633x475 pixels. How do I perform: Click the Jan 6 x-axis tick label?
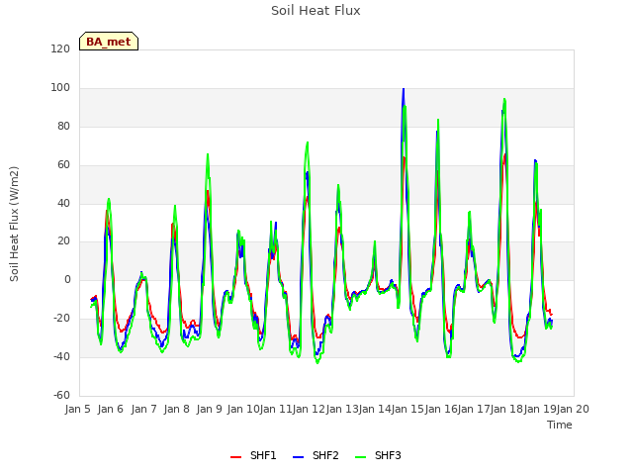[111, 409]
